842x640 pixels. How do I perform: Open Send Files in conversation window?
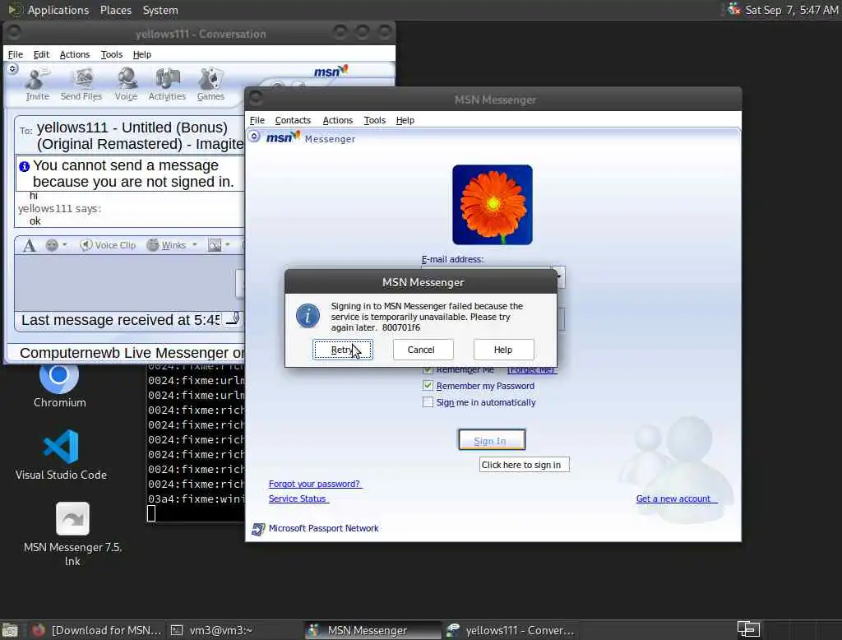click(x=81, y=85)
